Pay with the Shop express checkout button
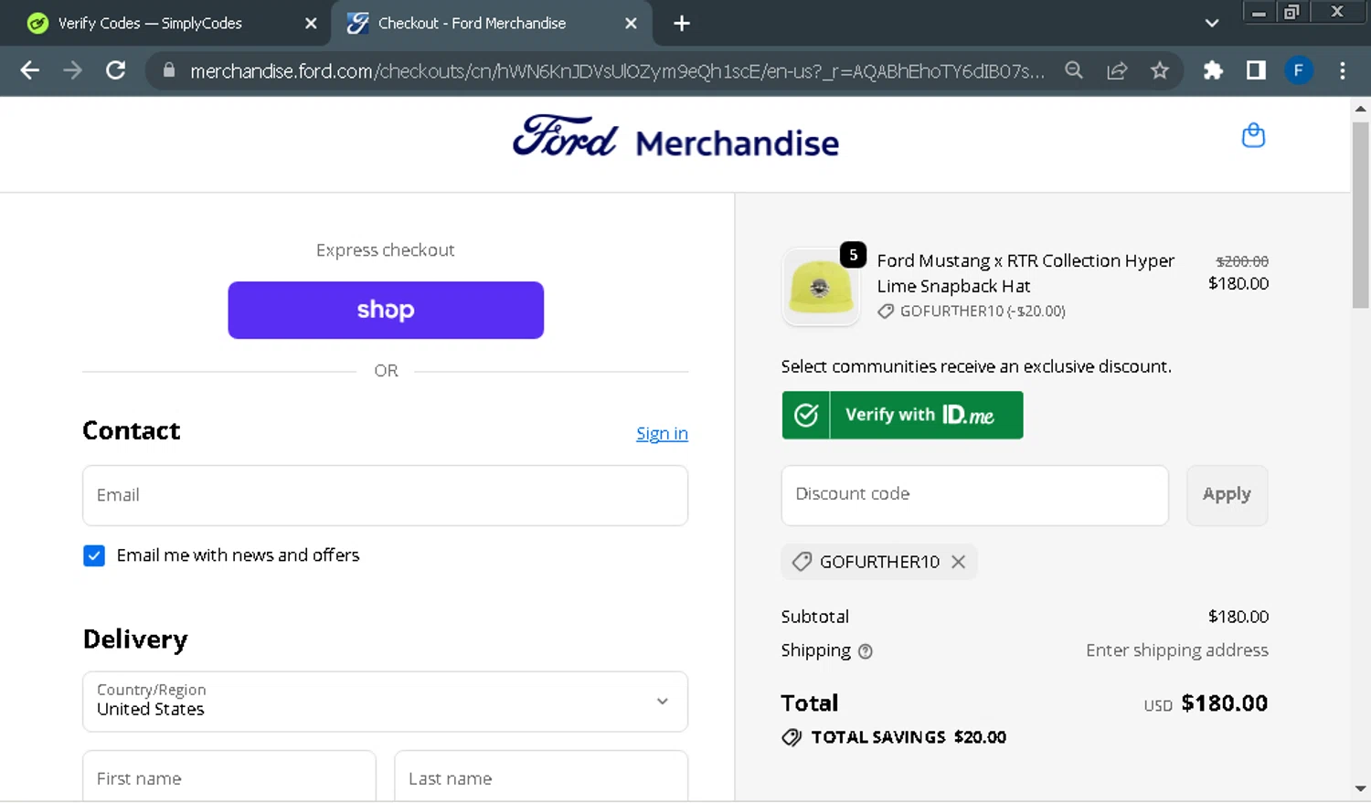The height and width of the screenshot is (803, 1371). [386, 310]
